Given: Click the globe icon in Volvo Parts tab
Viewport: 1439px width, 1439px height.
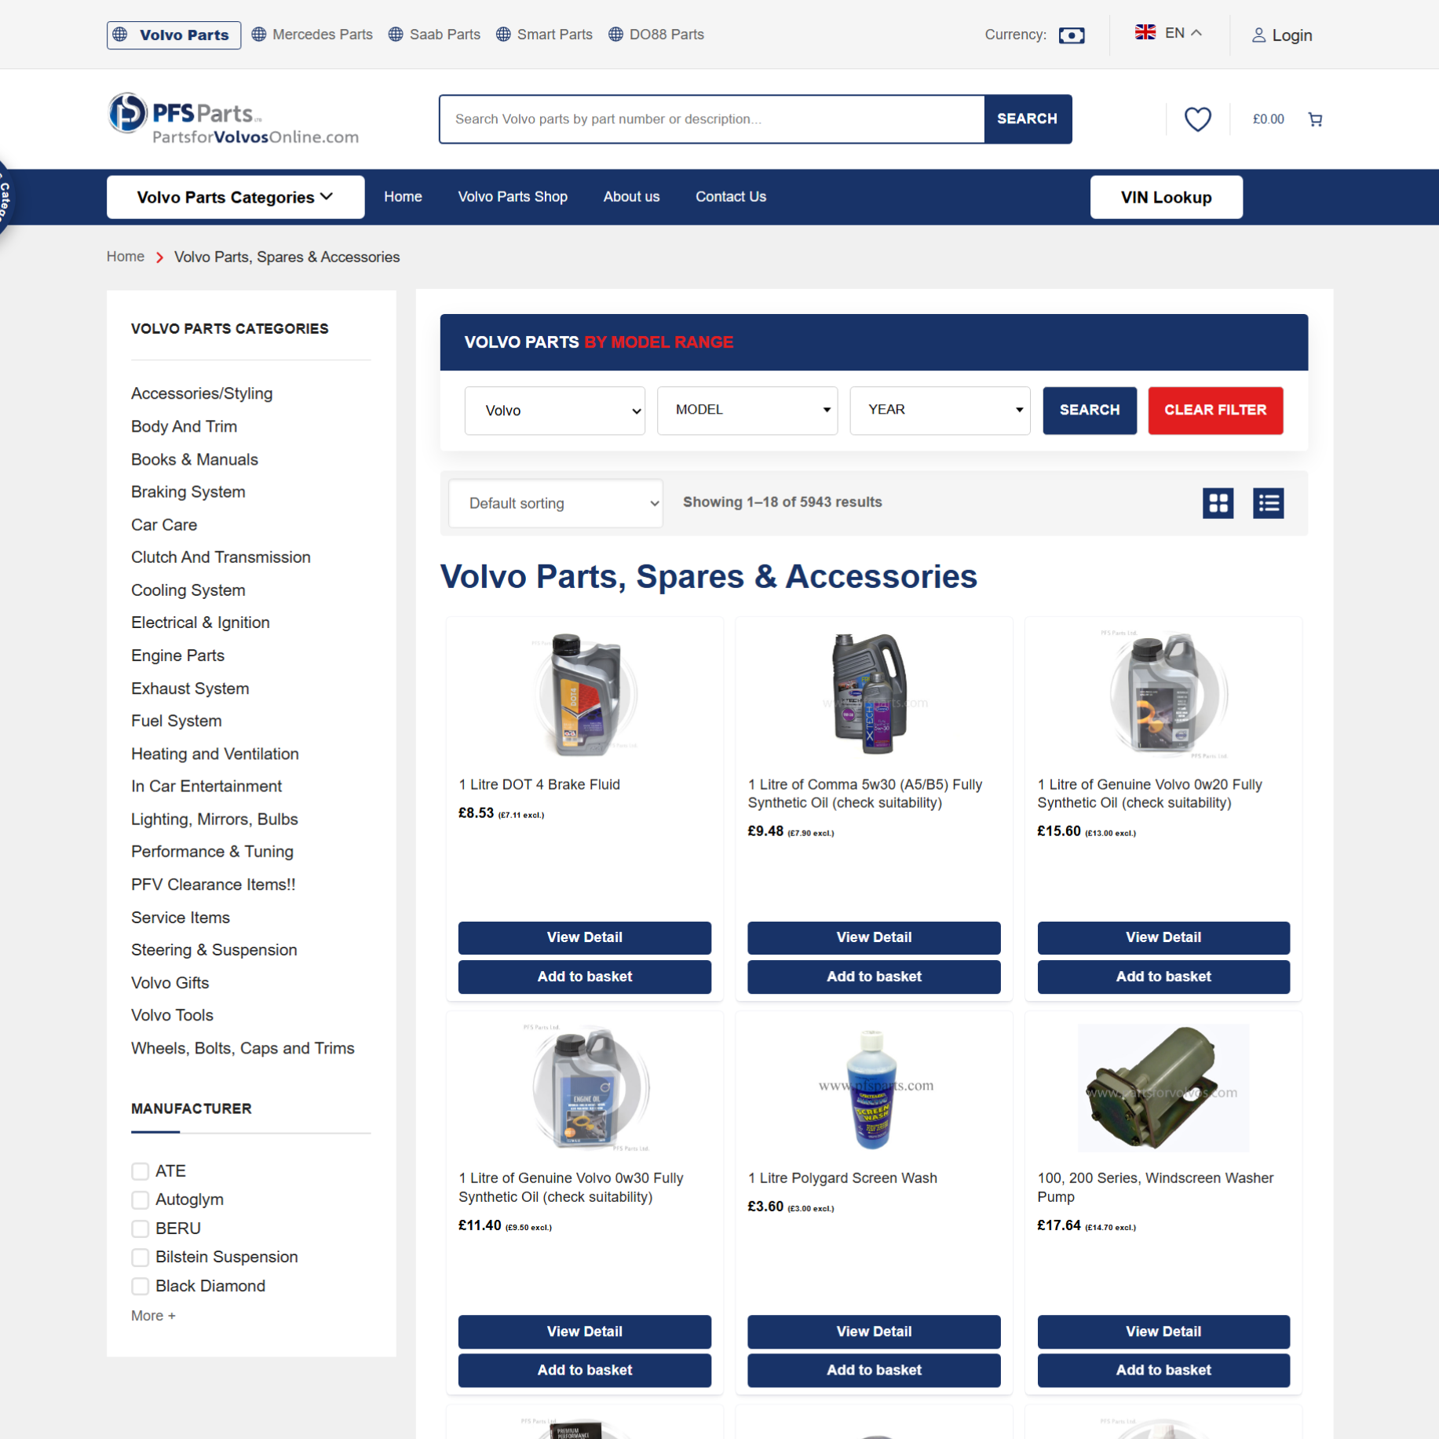Looking at the screenshot, I should pos(120,35).
